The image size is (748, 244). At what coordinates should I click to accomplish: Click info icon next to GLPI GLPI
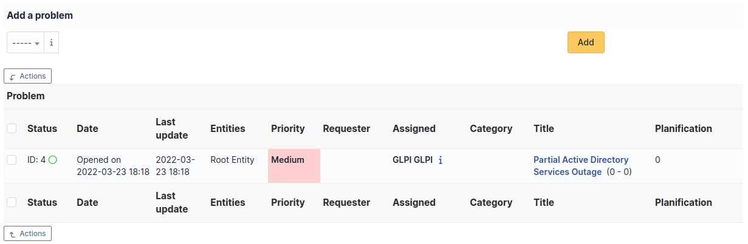[441, 160]
